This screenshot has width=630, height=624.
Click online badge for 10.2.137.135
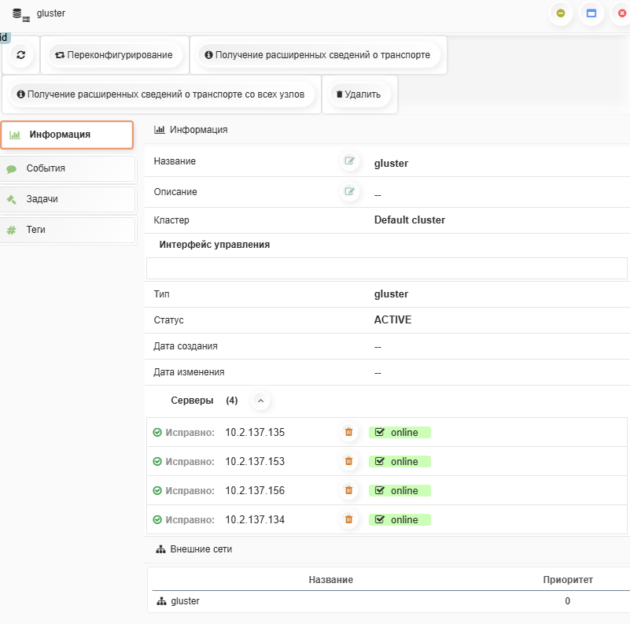(x=400, y=432)
